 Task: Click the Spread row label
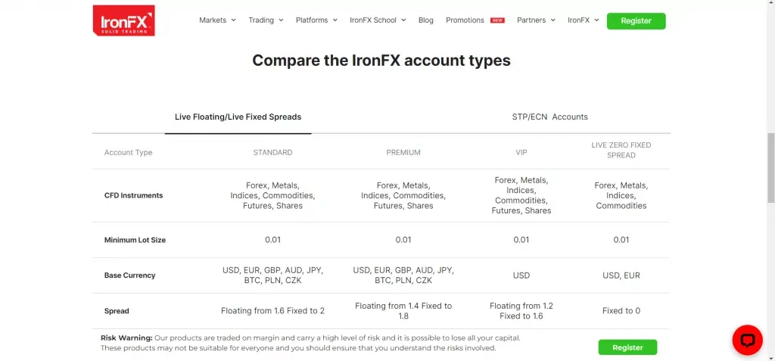(117, 311)
